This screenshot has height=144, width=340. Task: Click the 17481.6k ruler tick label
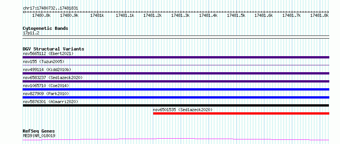264,15
